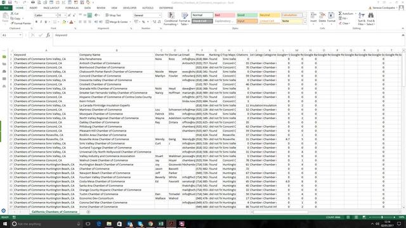Screen dimensions: 406x228
Task: Switch to Page Layout view in status bar
Action: [x=356, y=217]
